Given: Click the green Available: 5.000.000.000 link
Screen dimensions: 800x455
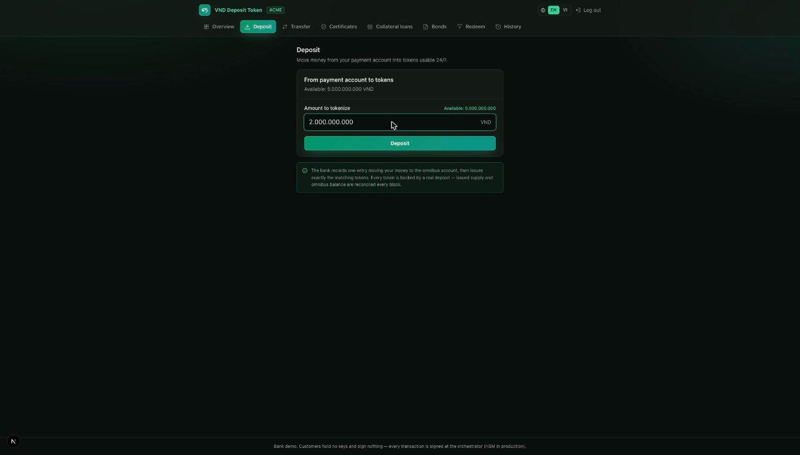Looking at the screenshot, I should click(x=470, y=108).
